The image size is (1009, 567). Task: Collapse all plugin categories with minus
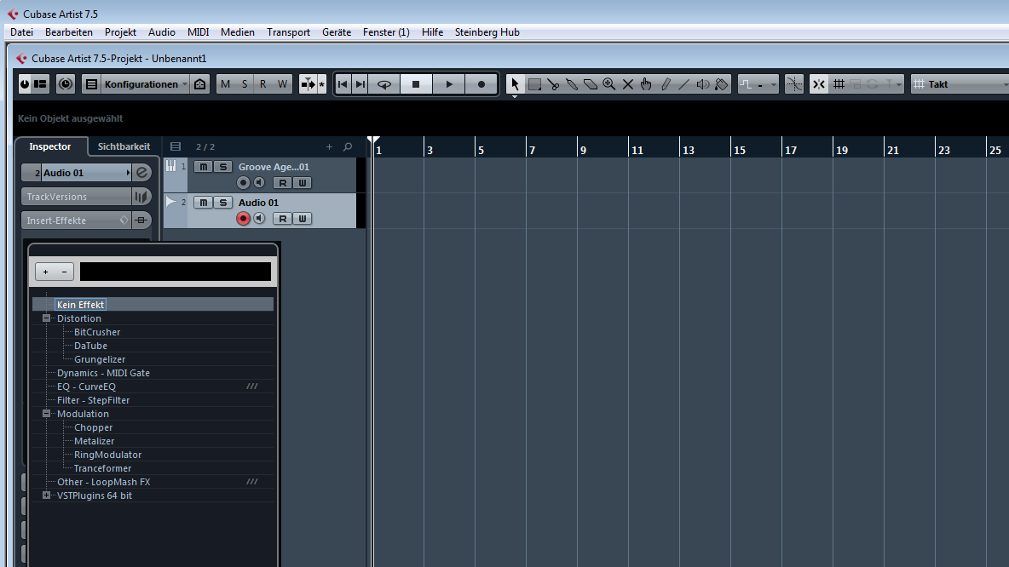(65, 272)
